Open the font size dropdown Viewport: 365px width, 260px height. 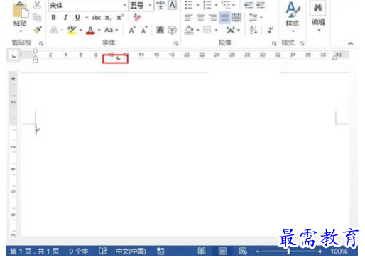coord(150,5)
